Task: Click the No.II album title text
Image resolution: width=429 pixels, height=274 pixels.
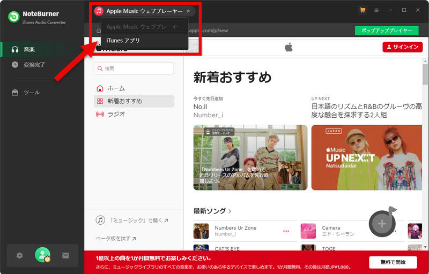Action: [200, 106]
